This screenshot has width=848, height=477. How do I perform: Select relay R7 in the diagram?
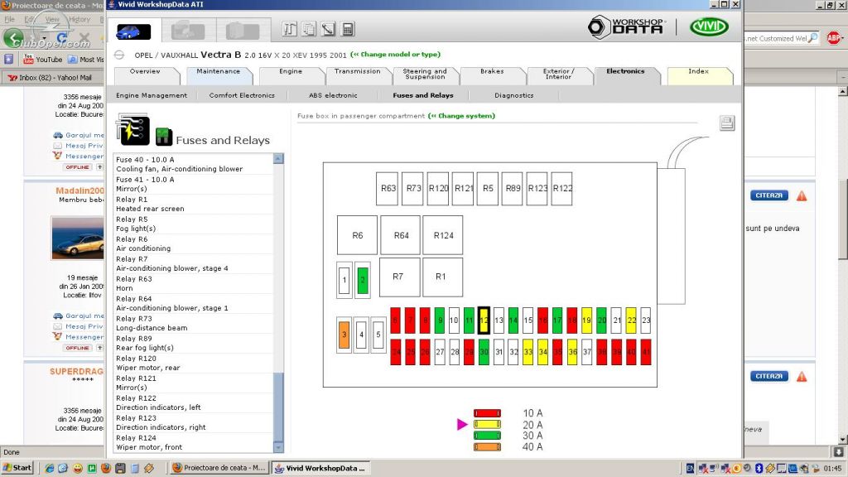click(x=400, y=277)
